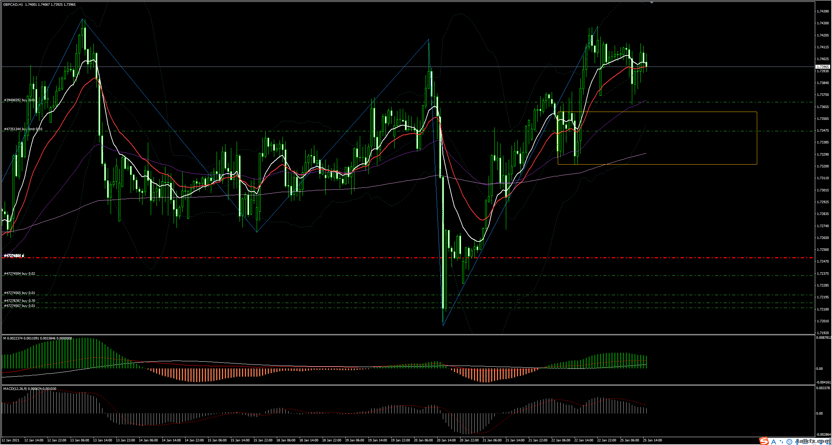Click time axis label 20 Jan 14:00

pyautogui.click(x=446, y=440)
